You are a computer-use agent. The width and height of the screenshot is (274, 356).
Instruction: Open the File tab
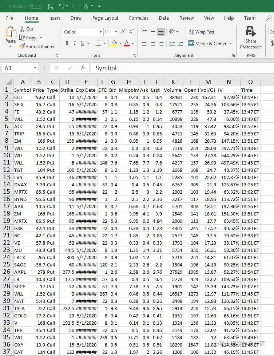[9, 18]
